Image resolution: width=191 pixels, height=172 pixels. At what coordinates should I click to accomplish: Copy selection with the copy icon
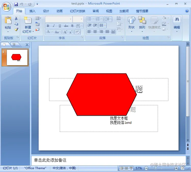16,24
